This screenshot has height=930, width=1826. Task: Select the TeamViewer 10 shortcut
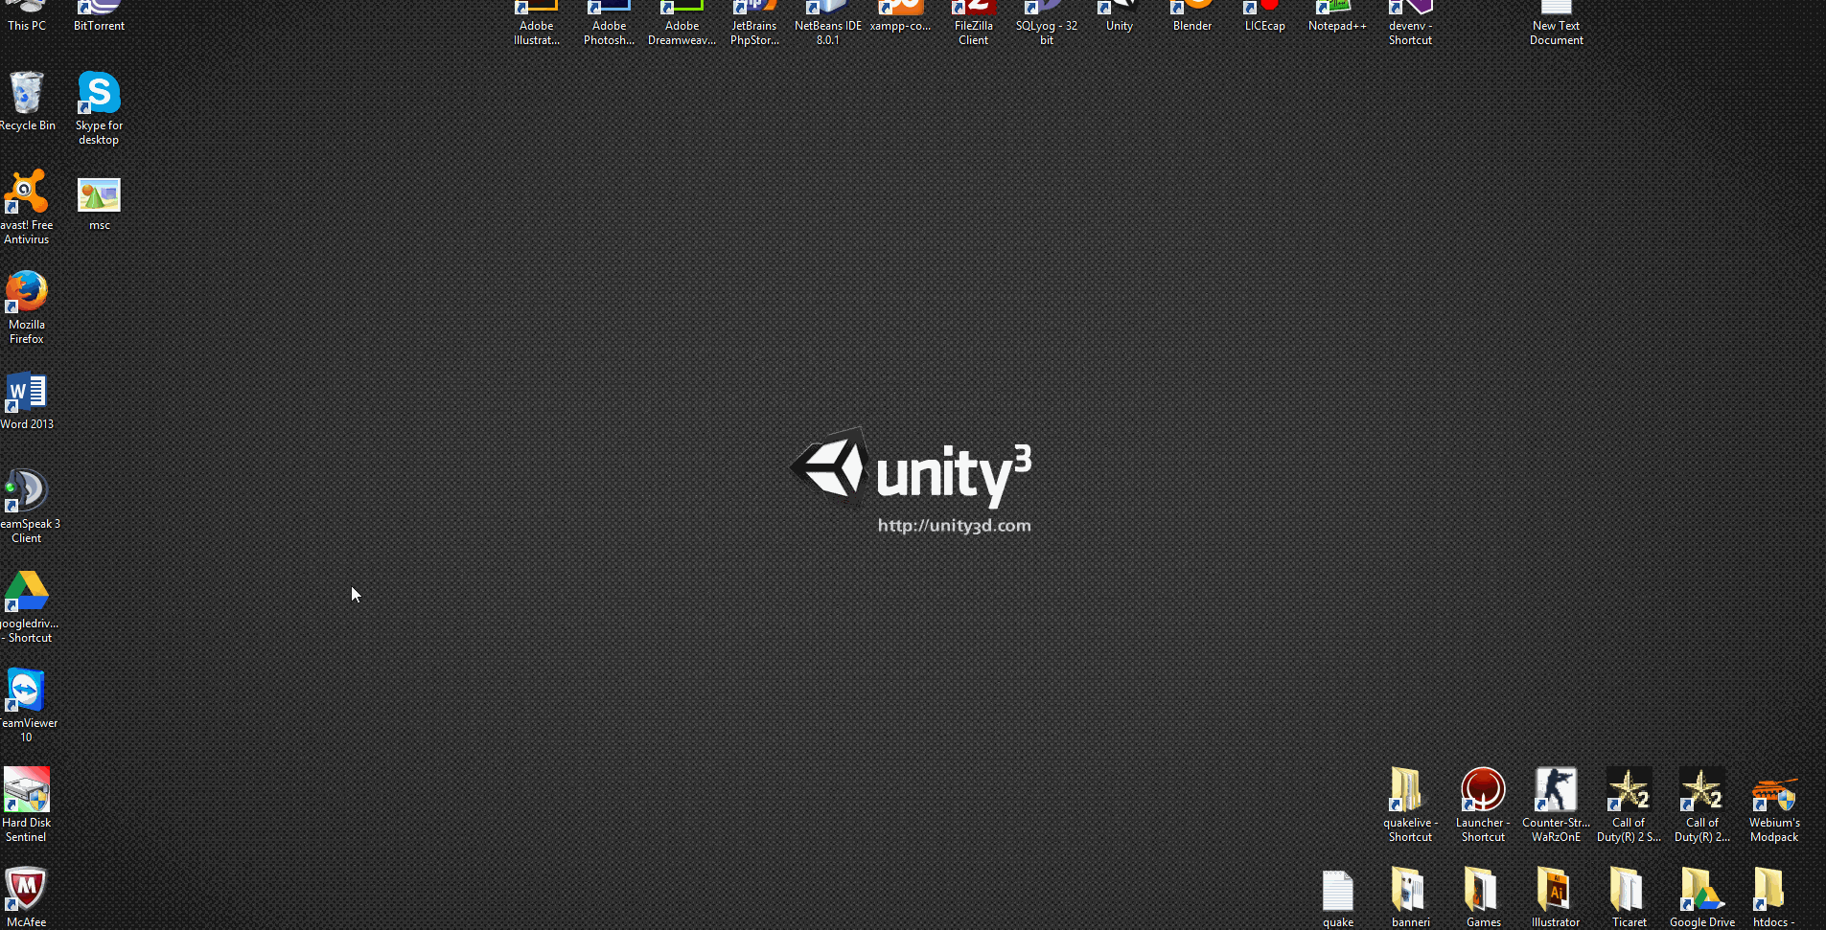tap(27, 705)
